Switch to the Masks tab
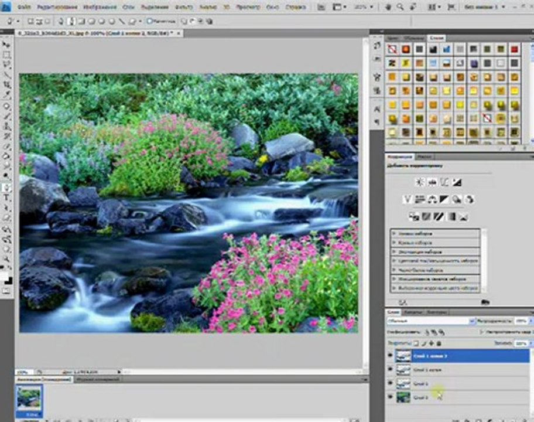The image size is (534, 422). click(x=424, y=156)
